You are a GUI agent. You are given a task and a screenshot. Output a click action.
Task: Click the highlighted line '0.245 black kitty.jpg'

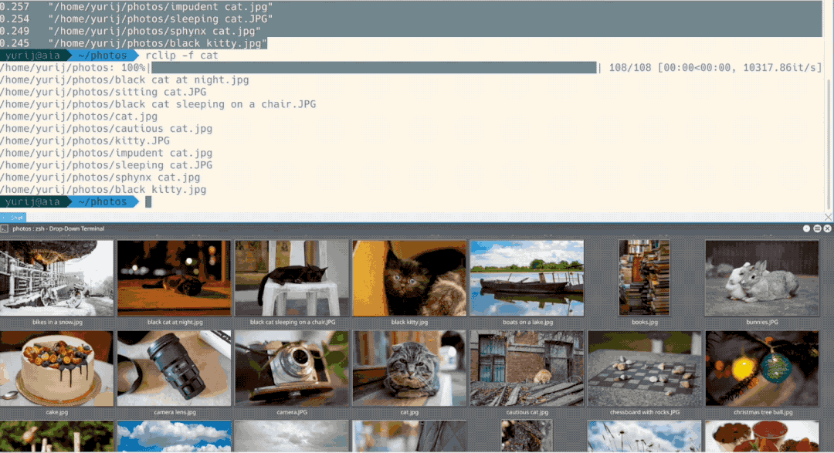point(133,43)
